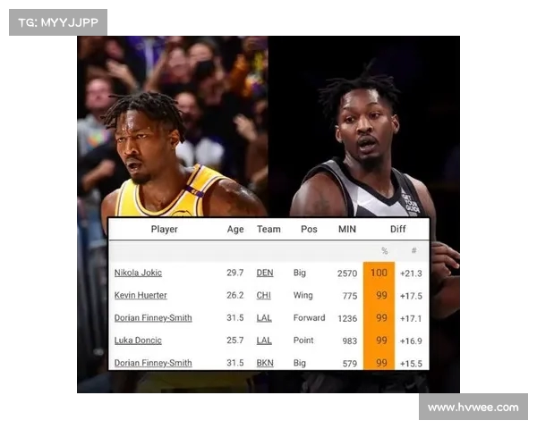Click the Point position cell

(303, 341)
